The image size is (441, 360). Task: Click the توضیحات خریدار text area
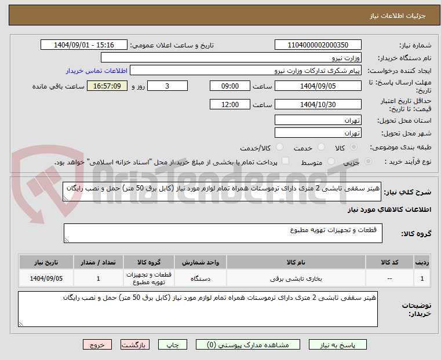pos(198,309)
